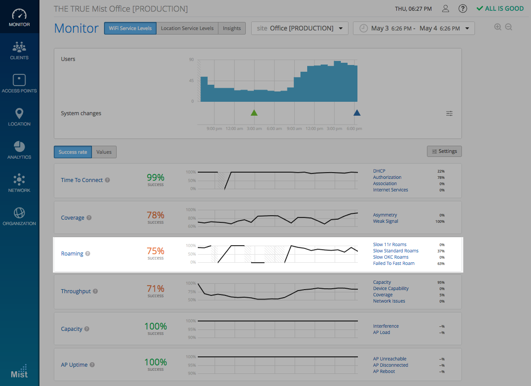Click the Network Issues classifier

(x=389, y=301)
